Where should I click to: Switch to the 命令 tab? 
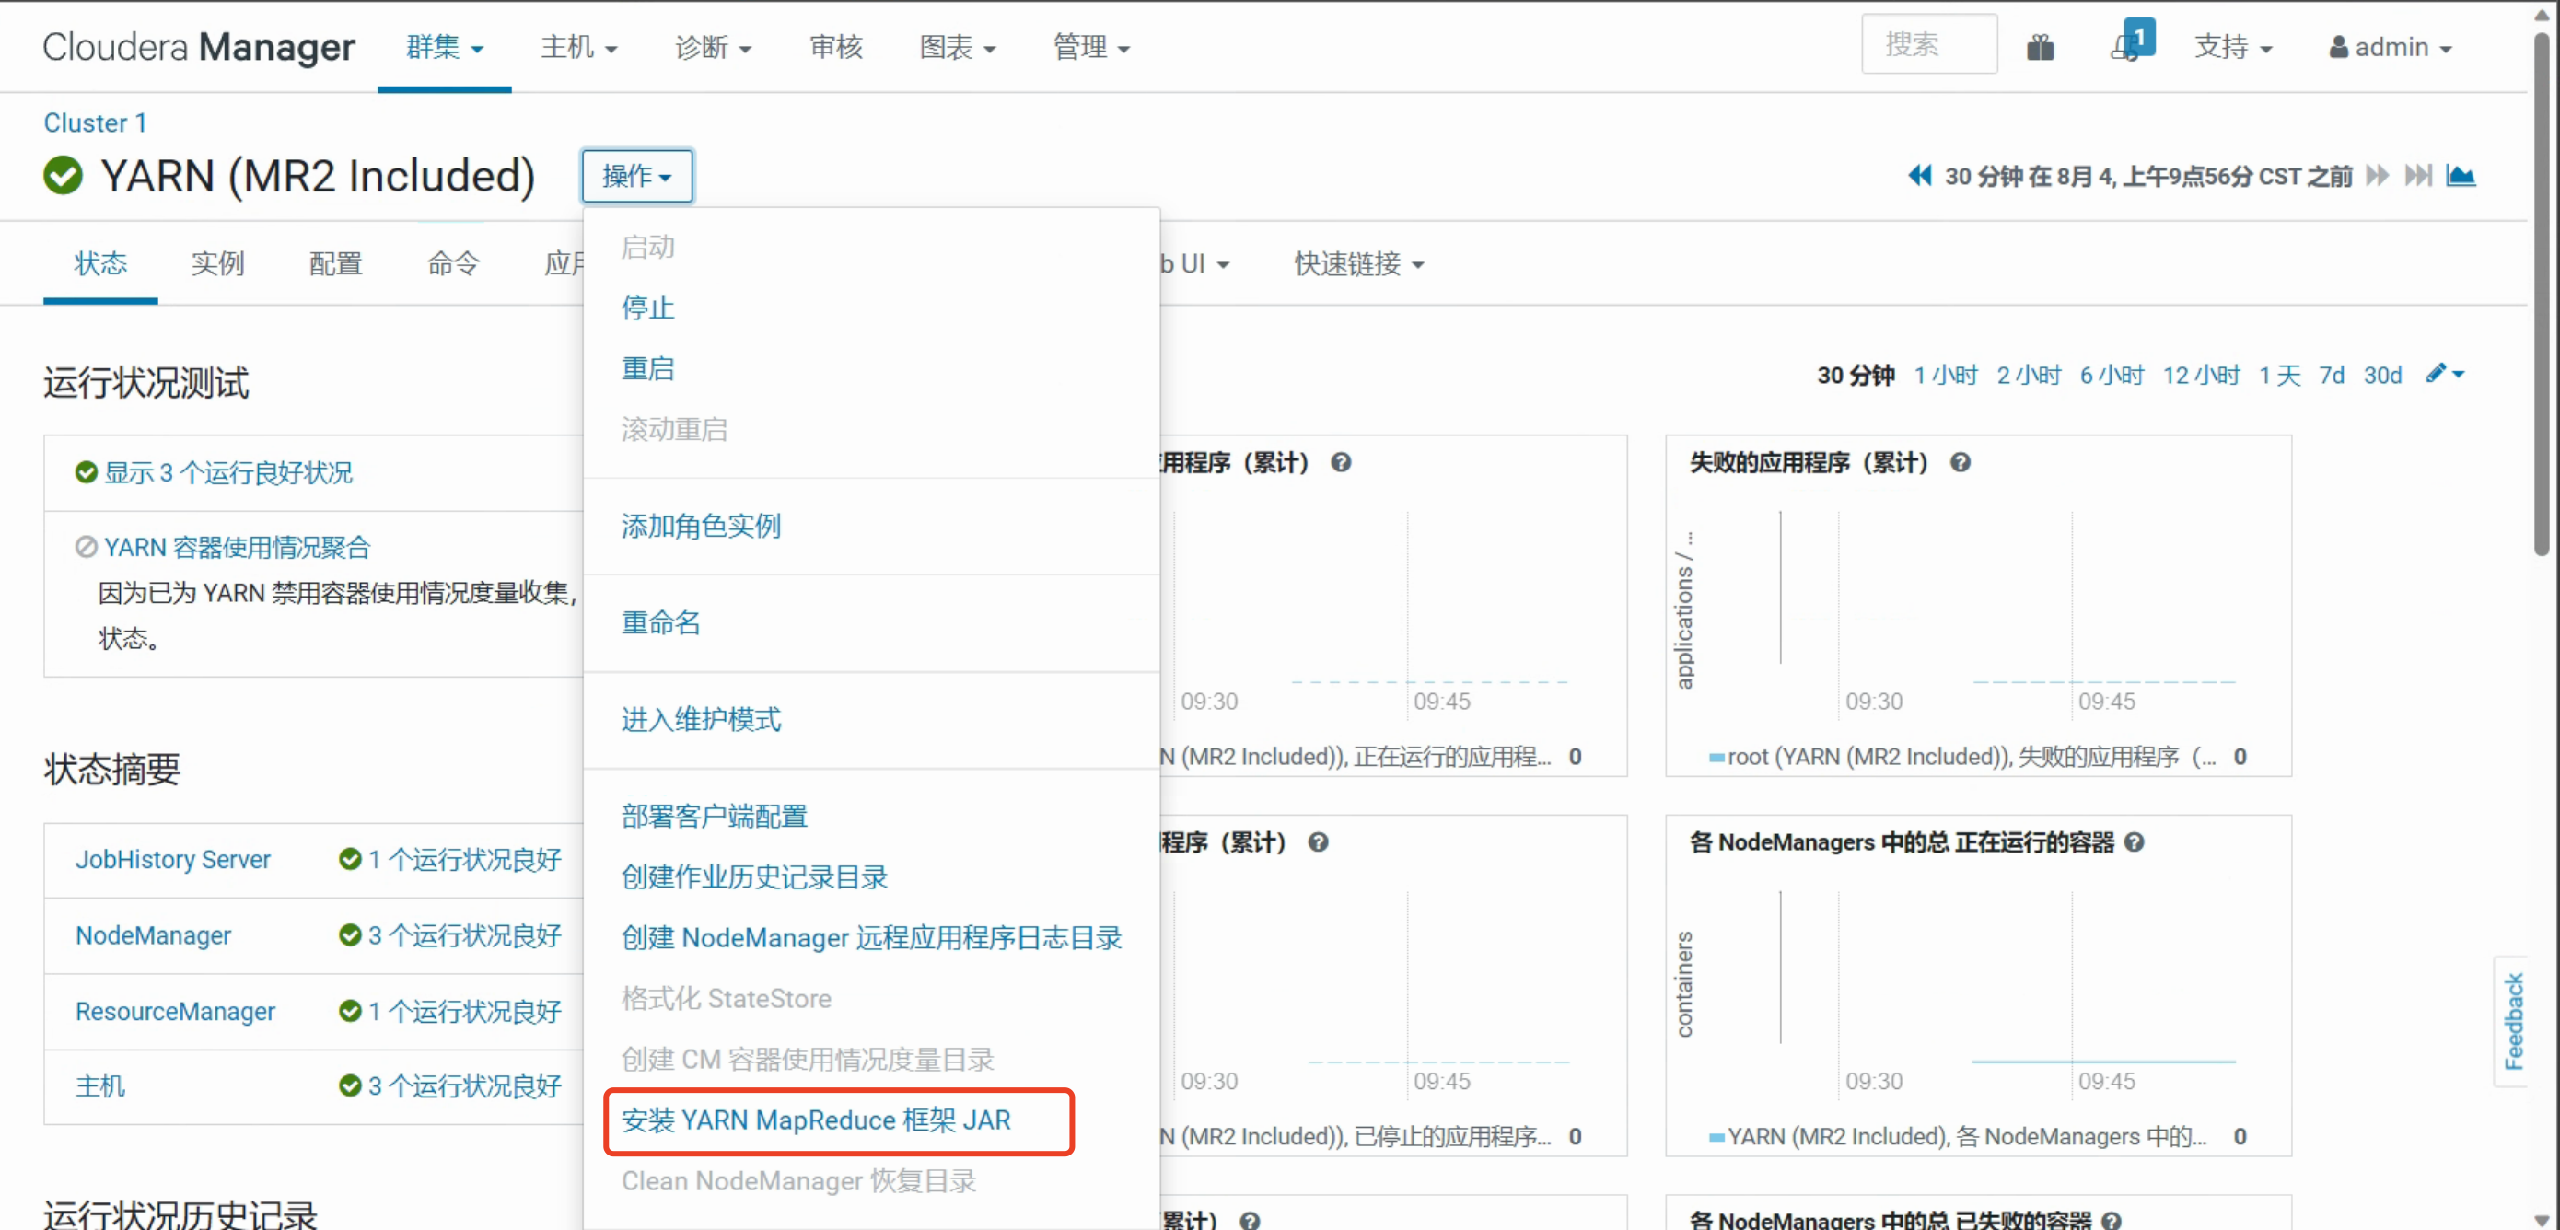453,263
